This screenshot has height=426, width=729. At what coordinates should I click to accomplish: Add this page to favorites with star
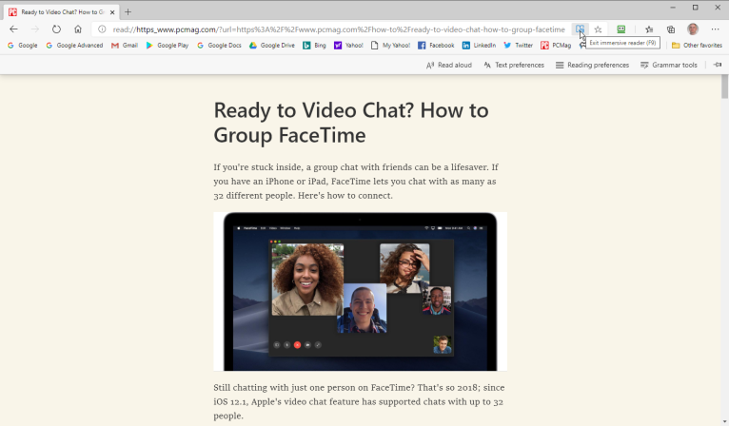(598, 29)
